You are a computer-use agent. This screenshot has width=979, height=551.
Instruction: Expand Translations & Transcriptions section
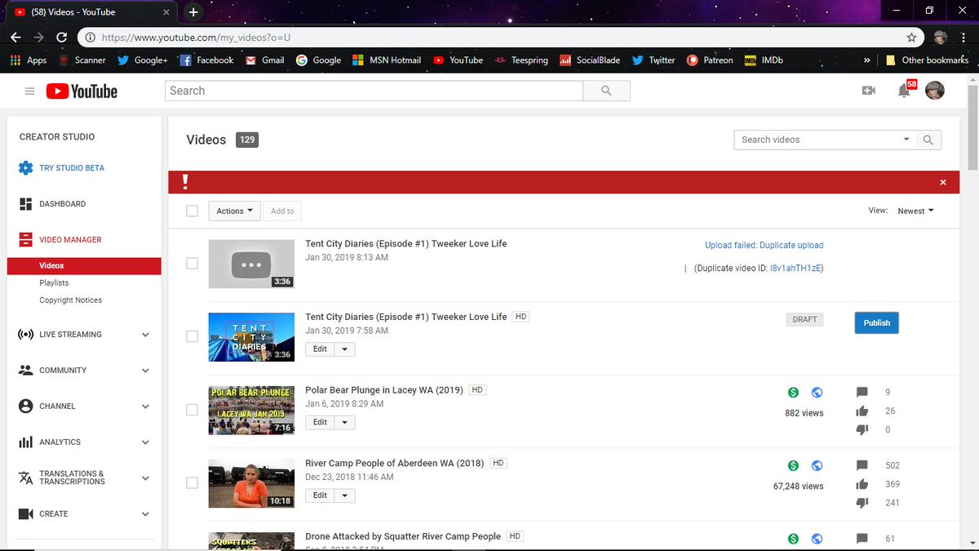tap(145, 478)
